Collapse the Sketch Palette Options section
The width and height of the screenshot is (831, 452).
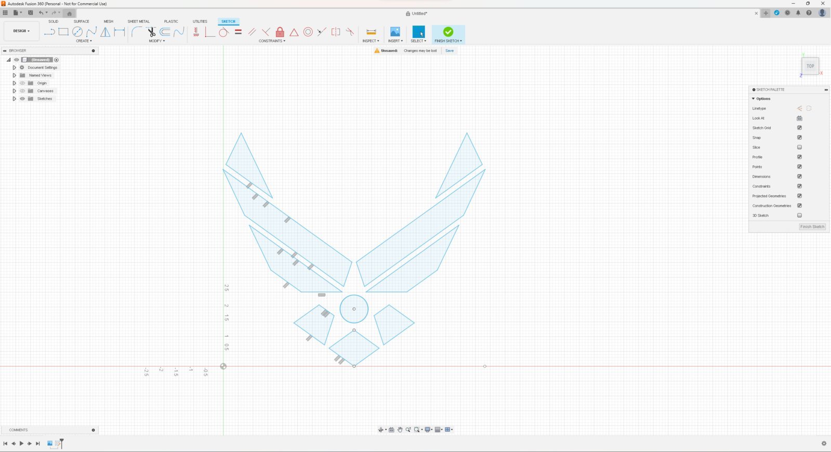[x=754, y=99]
